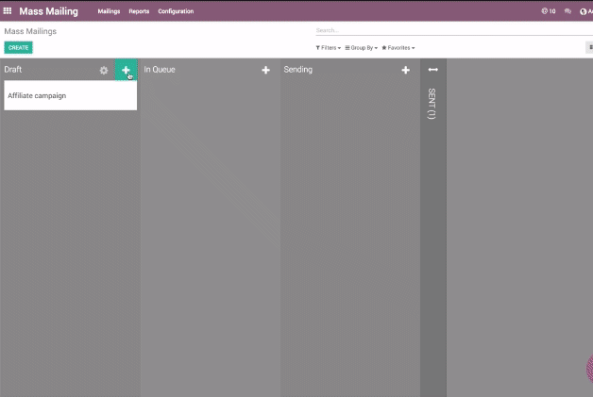The image size is (593, 397).
Task: Open the Group By dropdown
Action: coord(361,47)
